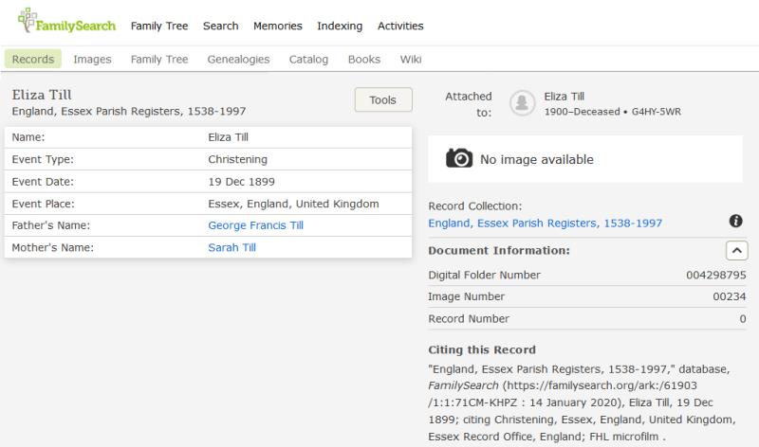The image size is (759, 447).
Task: Switch to the Books tab
Action: 363,59
